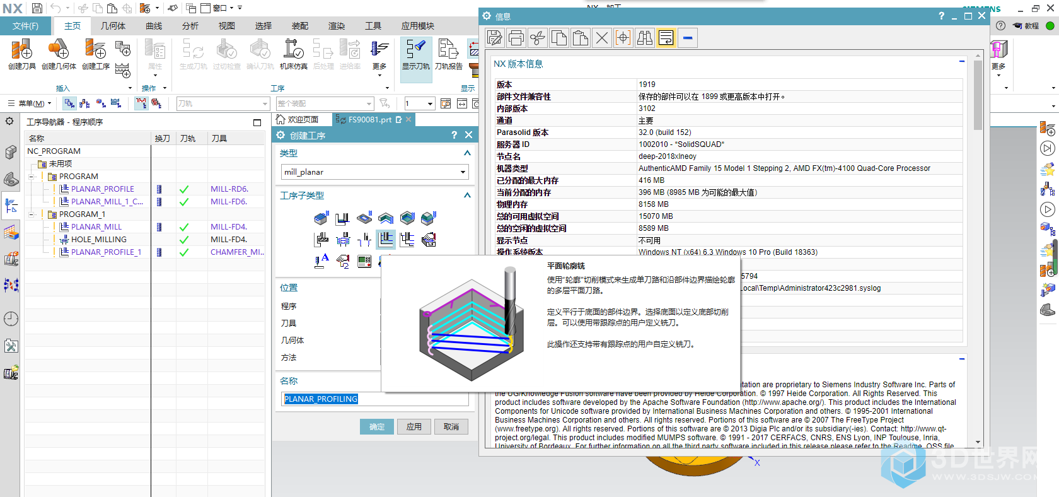Collapse the PROGRAM_1 tree node
This screenshot has width=1059, height=497.
(x=32, y=214)
